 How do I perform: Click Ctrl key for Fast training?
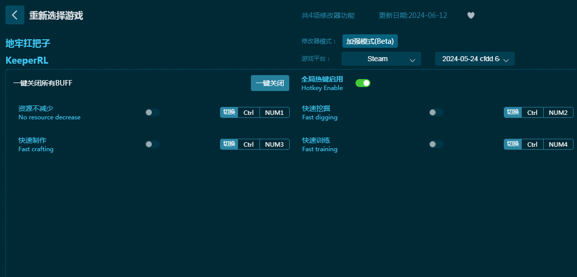(533, 144)
